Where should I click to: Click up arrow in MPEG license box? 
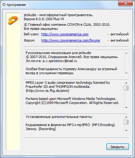click(x=126, y=83)
